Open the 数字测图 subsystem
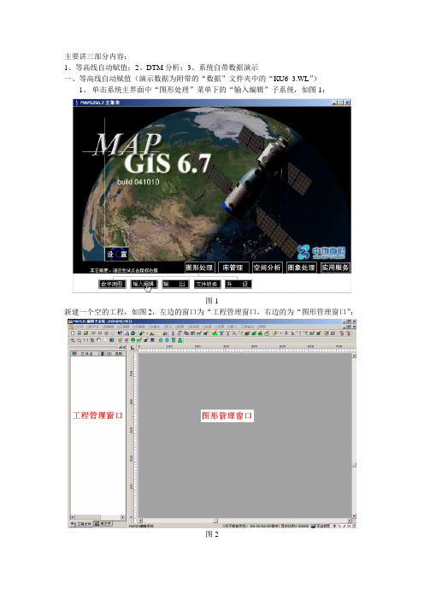This screenshot has height=600, width=424. pos(112,284)
